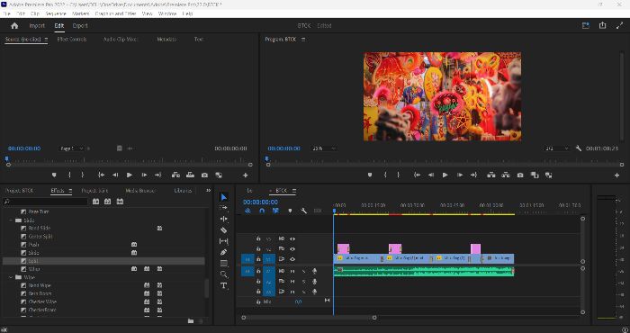This screenshot has height=333, width=630.
Task: Open Program monitor Settings wrench
Action: [x=578, y=148]
